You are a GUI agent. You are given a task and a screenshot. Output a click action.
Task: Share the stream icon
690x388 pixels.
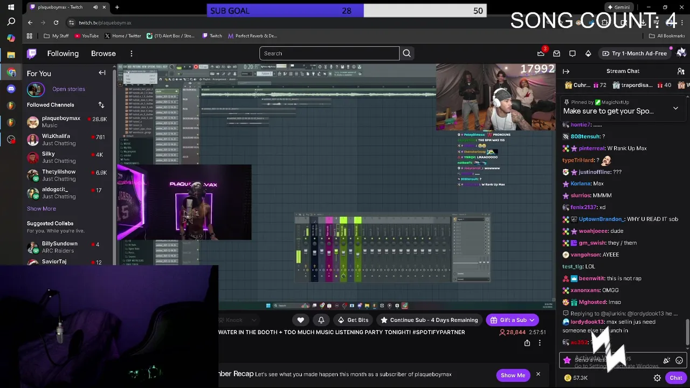tap(527, 343)
